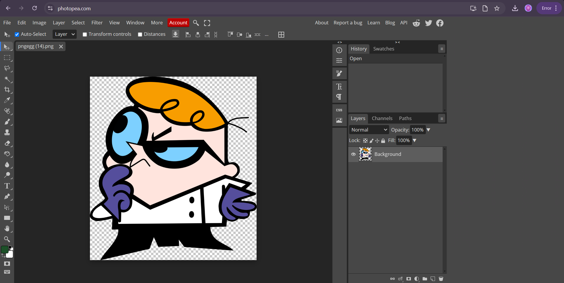Enable the Transform controls checkbox

pos(85,34)
